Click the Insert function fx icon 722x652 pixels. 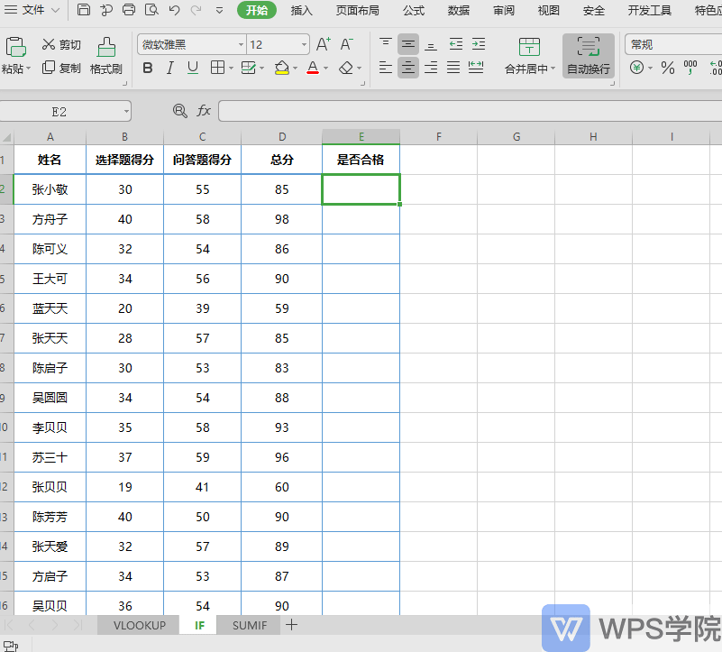point(204,111)
